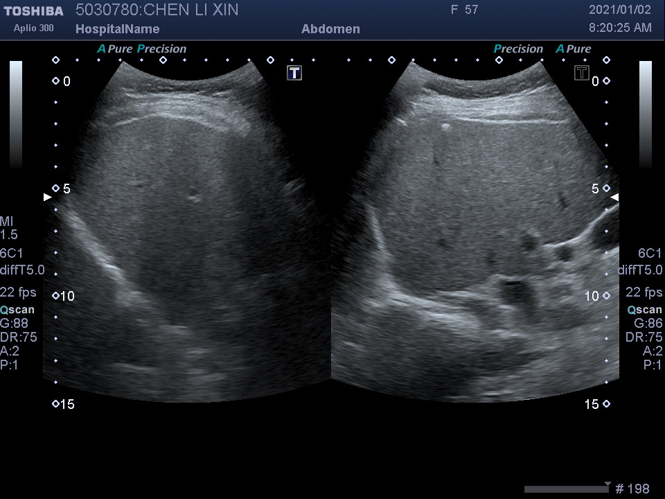Image resolution: width=665 pixels, height=499 pixels.
Task: Click the cine frame progress bar
Action: tap(566, 489)
